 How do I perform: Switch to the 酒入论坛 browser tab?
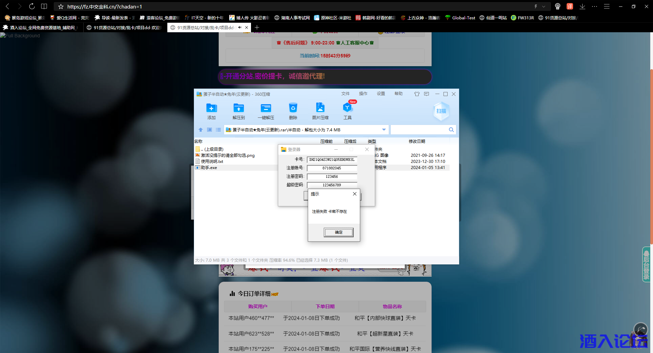[x=41, y=27]
